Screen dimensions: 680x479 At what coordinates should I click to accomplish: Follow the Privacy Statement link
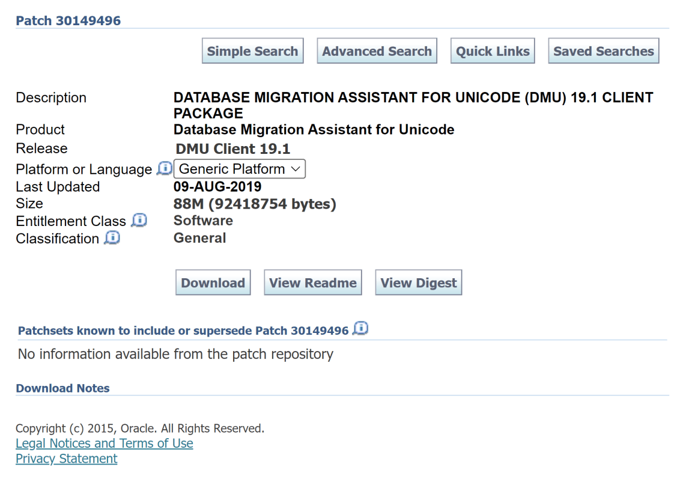point(67,459)
